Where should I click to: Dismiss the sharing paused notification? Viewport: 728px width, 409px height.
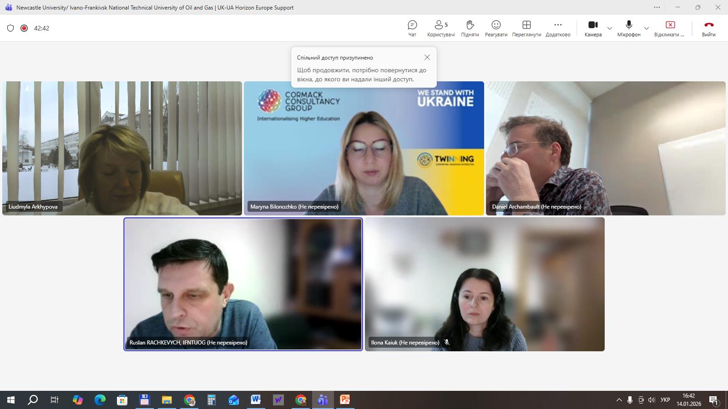[427, 57]
